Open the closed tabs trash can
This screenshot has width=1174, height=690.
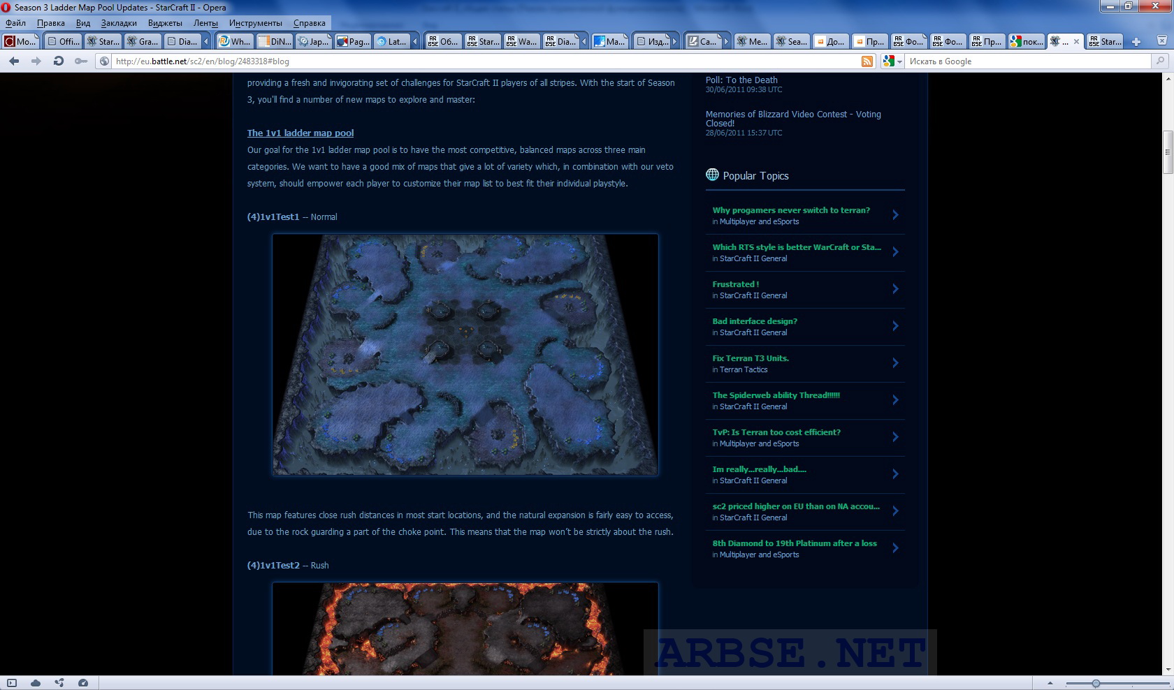[x=1162, y=42]
